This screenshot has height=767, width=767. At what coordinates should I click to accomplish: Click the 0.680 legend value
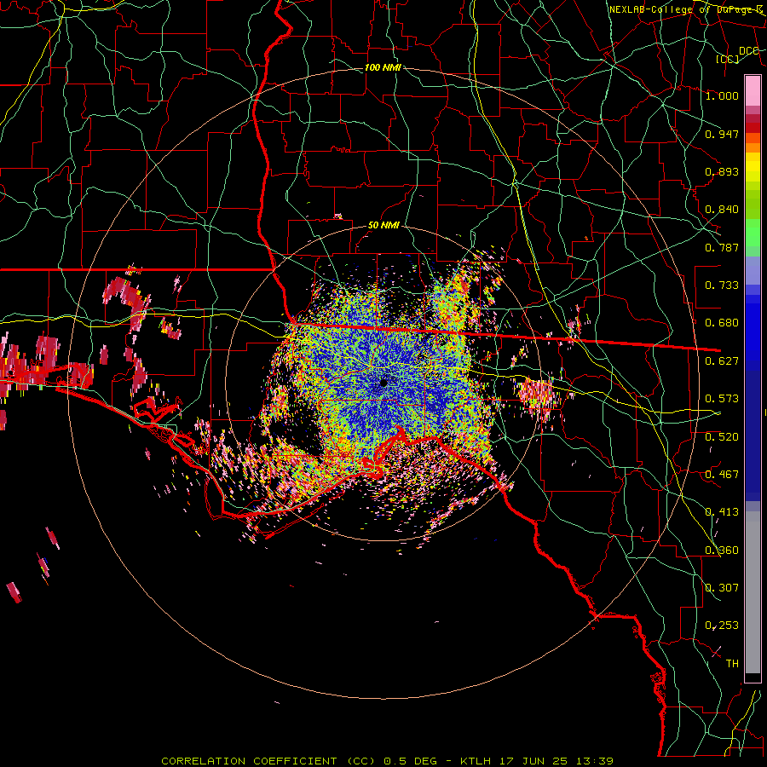tap(722, 323)
